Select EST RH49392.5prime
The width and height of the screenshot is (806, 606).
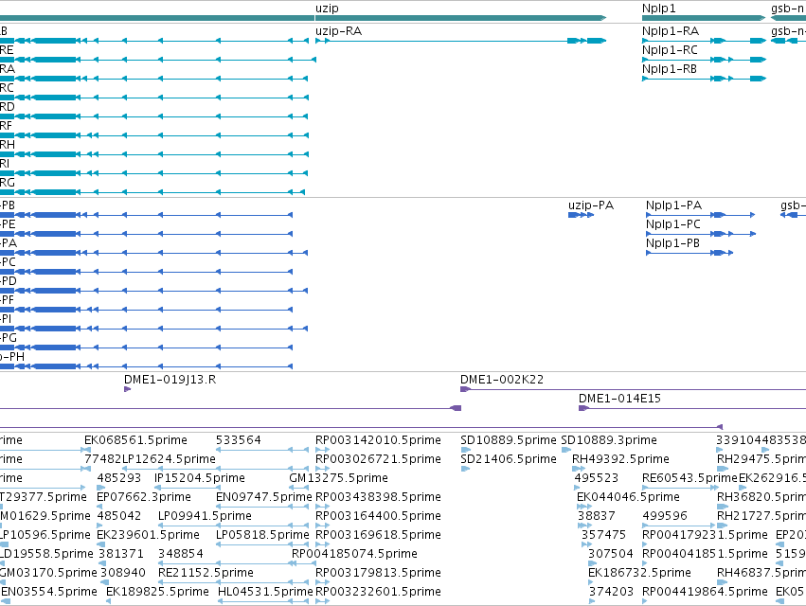pyautogui.click(x=621, y=459)
